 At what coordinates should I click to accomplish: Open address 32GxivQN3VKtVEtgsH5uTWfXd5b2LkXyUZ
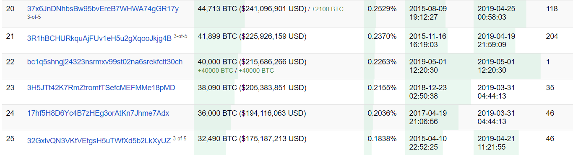point(99,141)
